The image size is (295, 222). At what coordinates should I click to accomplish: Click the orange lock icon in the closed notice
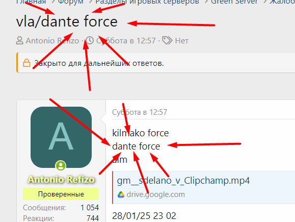click(26, 63)
